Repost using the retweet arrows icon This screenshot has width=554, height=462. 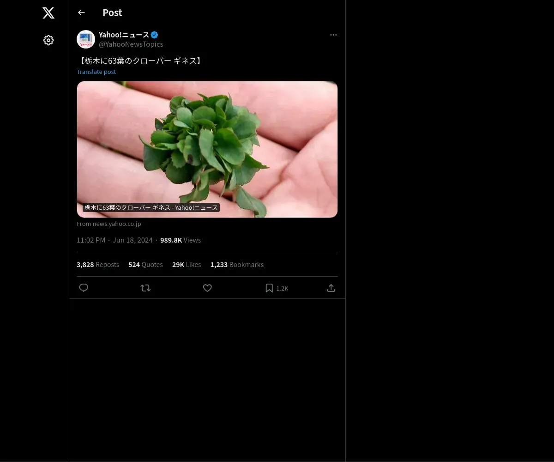[x=145, y=288]
